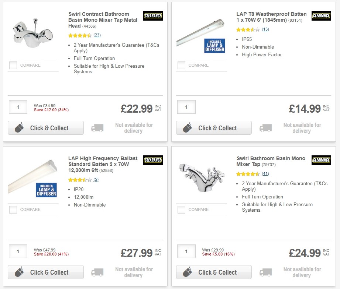
Task: Click the delivery truck icon under LAP T8 Batten
Action: [x=266, y=128]
